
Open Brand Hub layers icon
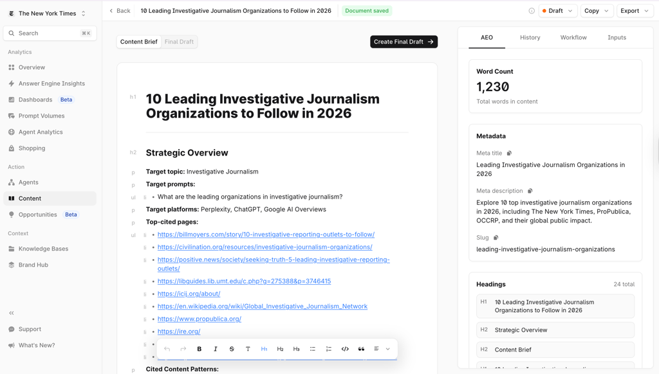click(x=12, y=265)
